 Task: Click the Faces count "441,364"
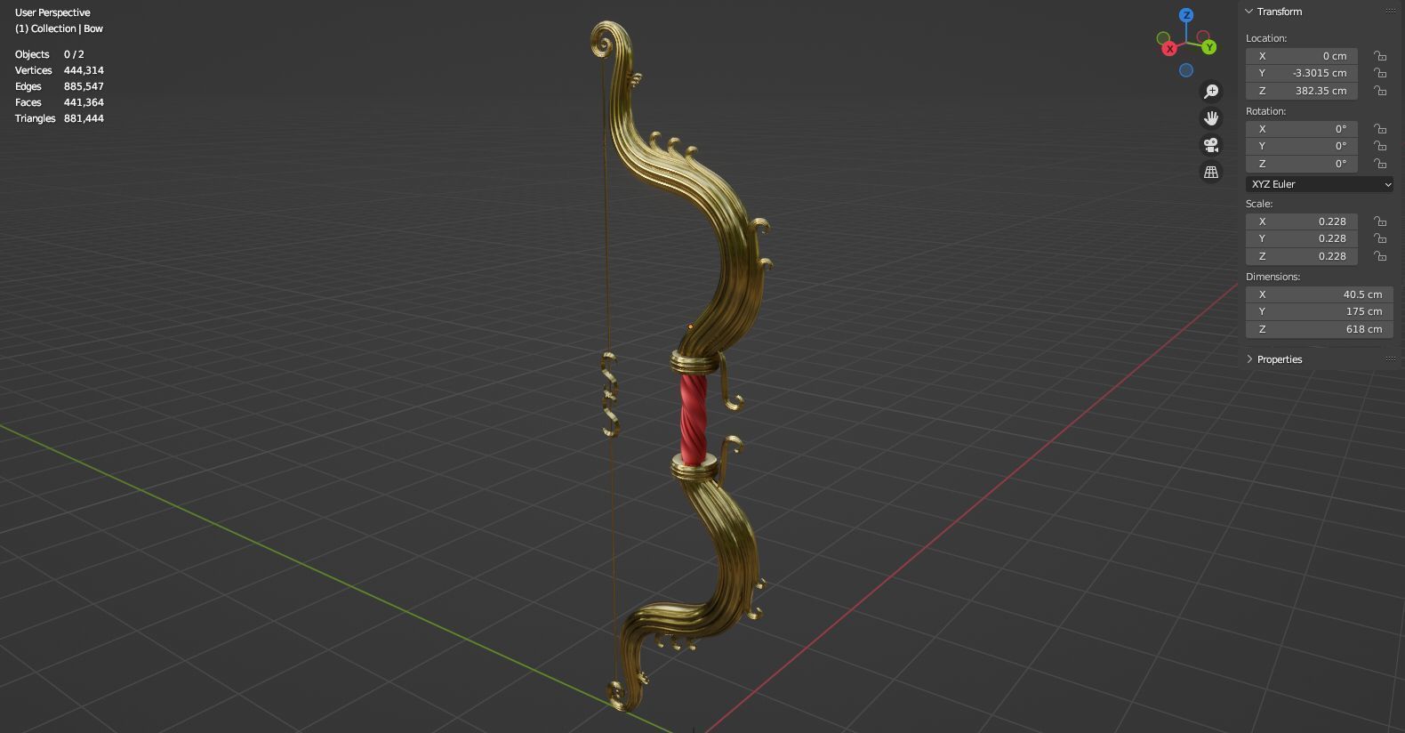(x=84, y=102)
